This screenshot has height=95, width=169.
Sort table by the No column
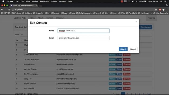coord(19,40)
